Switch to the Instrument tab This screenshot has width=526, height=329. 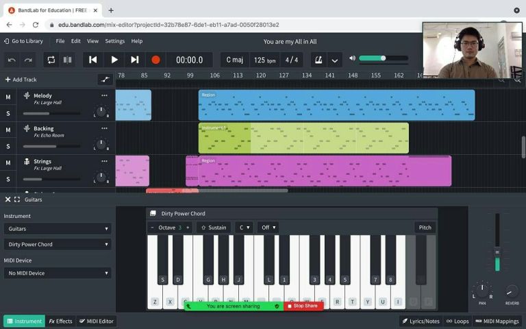pos(25,321)
